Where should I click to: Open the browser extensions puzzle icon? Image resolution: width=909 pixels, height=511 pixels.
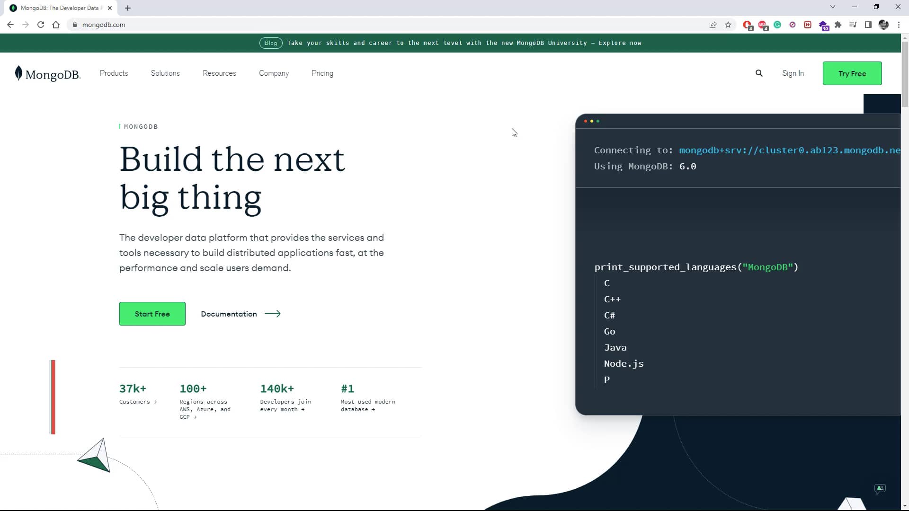pos(838,25)
